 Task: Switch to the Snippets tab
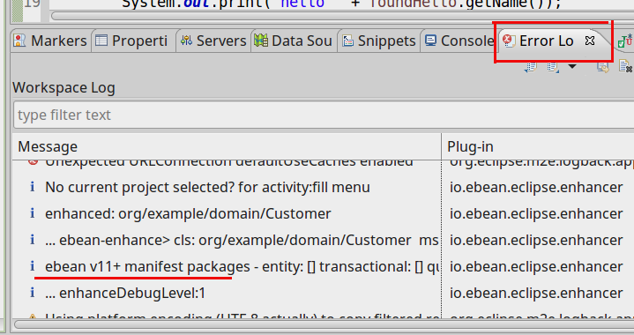[379, 41]
